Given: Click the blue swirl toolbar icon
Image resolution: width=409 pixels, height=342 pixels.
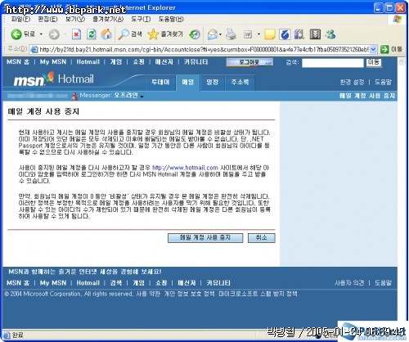Looking at the screenshot, I should [285, 34].
